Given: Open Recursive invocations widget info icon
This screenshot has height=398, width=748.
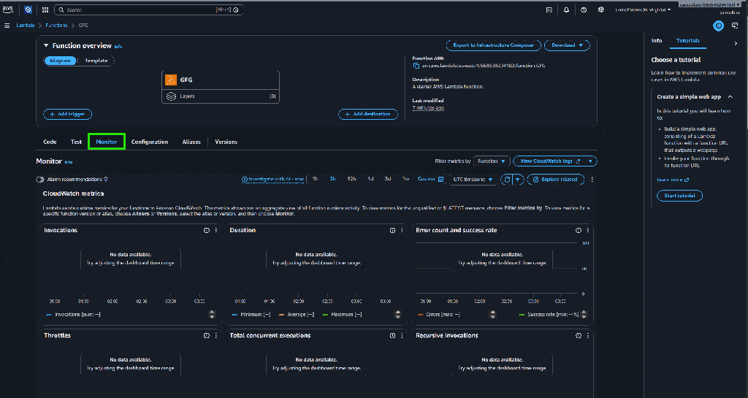Looking at the screenshot, I should click(x=579, y=335).
